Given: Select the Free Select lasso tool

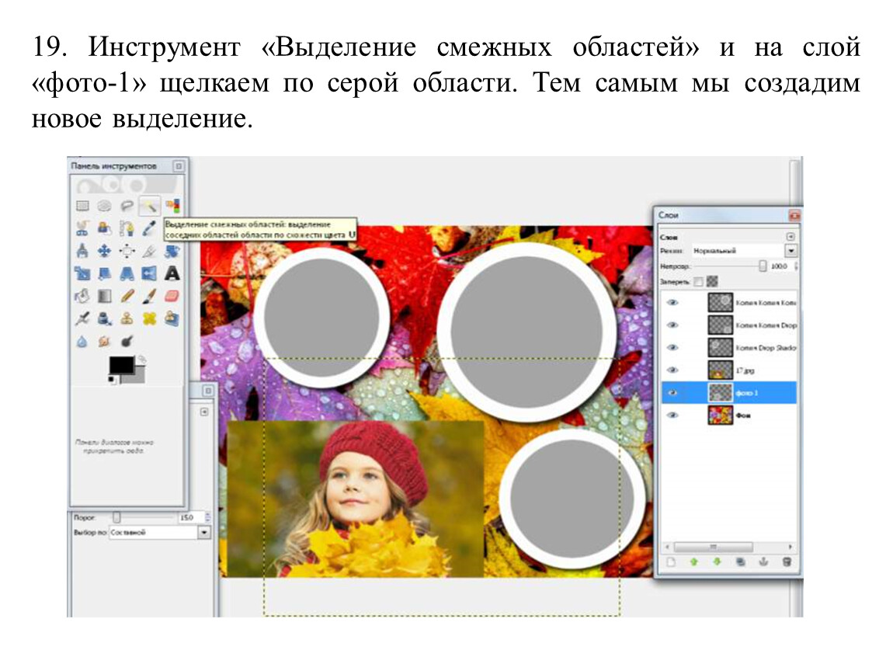Looking at the screenshot, I should coord(127,206).
